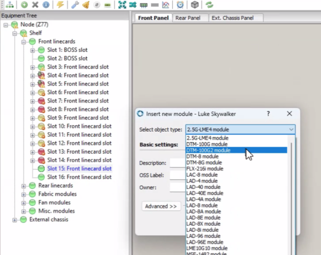Expand Slot 1: BOSS slot

pyautogui.click(x=33, y=50)
